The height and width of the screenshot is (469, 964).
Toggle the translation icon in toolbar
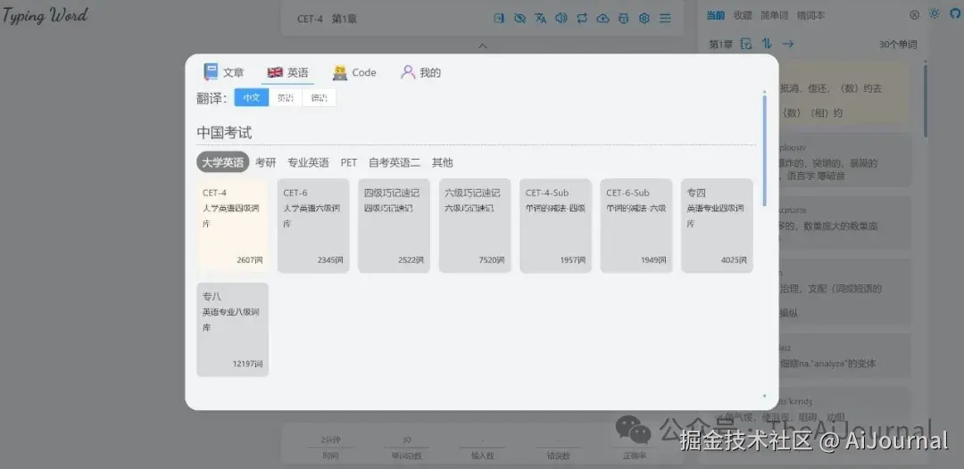(x=540, y=19)
